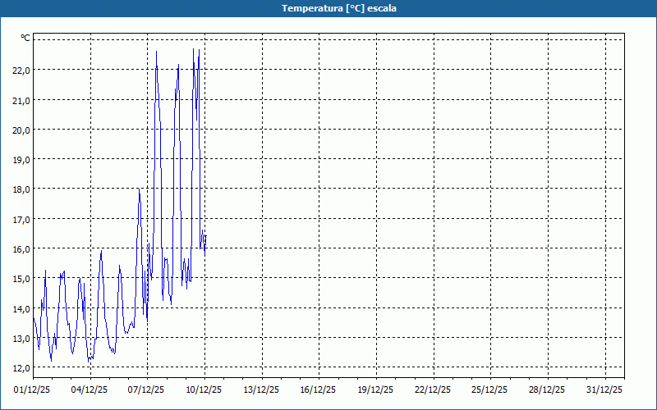Click the 14,0 temperature axis label
This screenshot has width=657, height=410.
tap(21, 308)
